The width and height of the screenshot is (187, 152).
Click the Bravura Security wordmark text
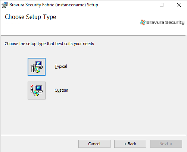tap(165, 22)
